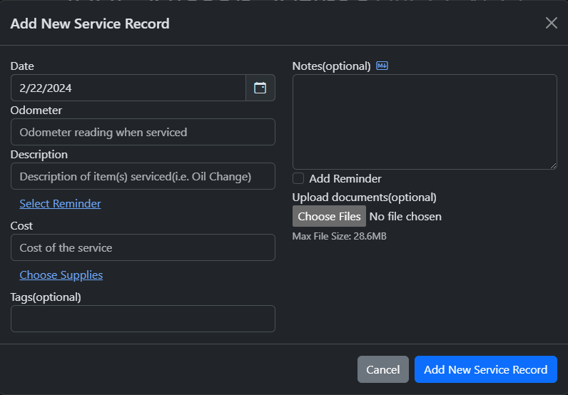Focus the Cost of the service field
The height and width of the screenshot is (395, 568).
(x=143, y=247)
